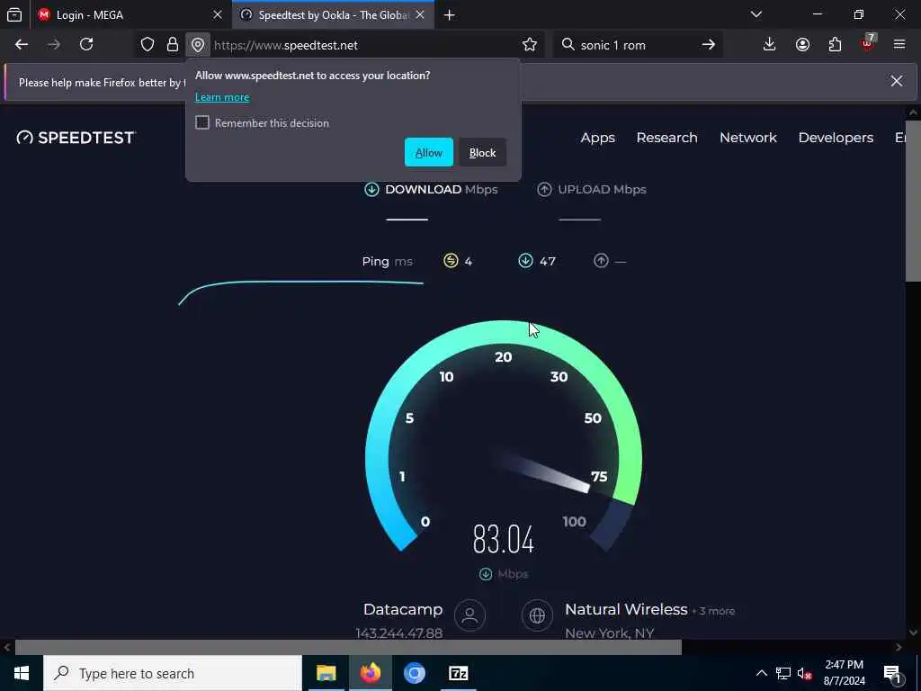Click the forward navigation arrow
The image size is (921, 691).
53,45
